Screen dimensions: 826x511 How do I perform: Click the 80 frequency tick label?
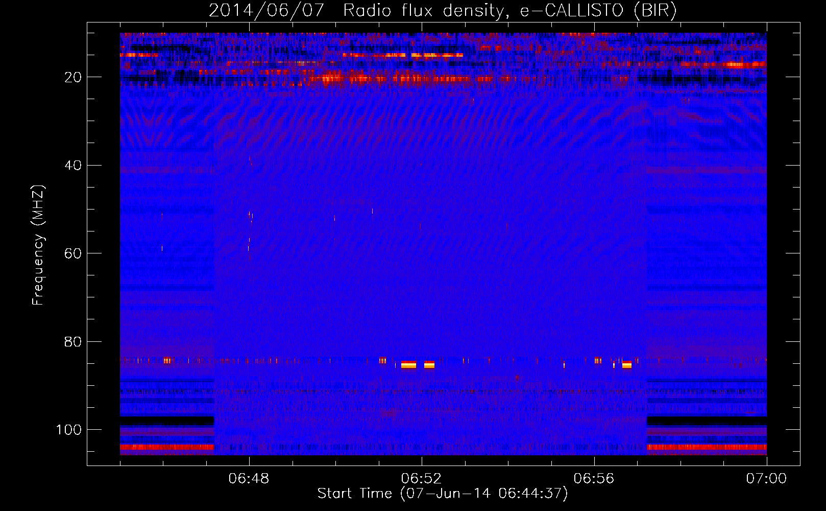coord(74,342)
